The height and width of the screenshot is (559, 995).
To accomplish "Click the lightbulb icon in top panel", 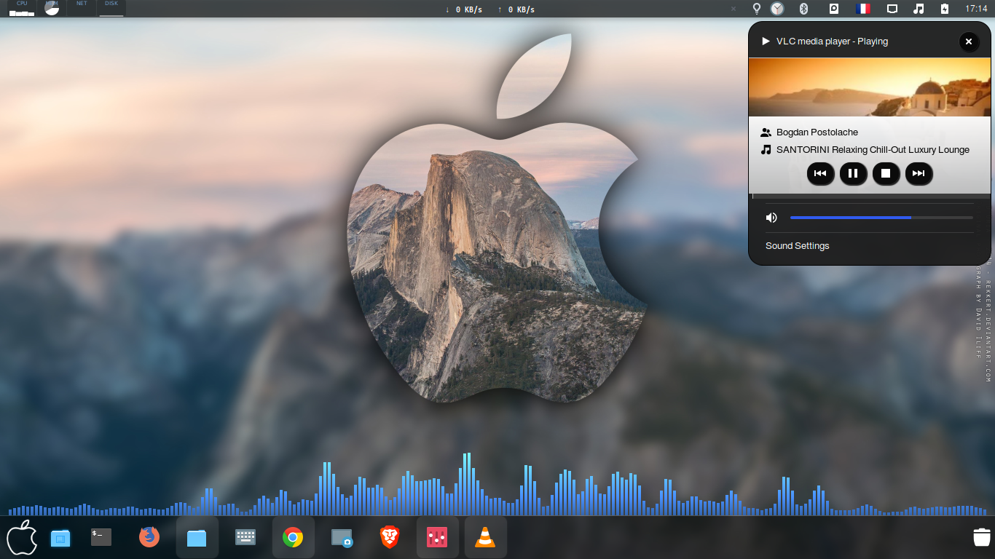I will click(756, 9).
